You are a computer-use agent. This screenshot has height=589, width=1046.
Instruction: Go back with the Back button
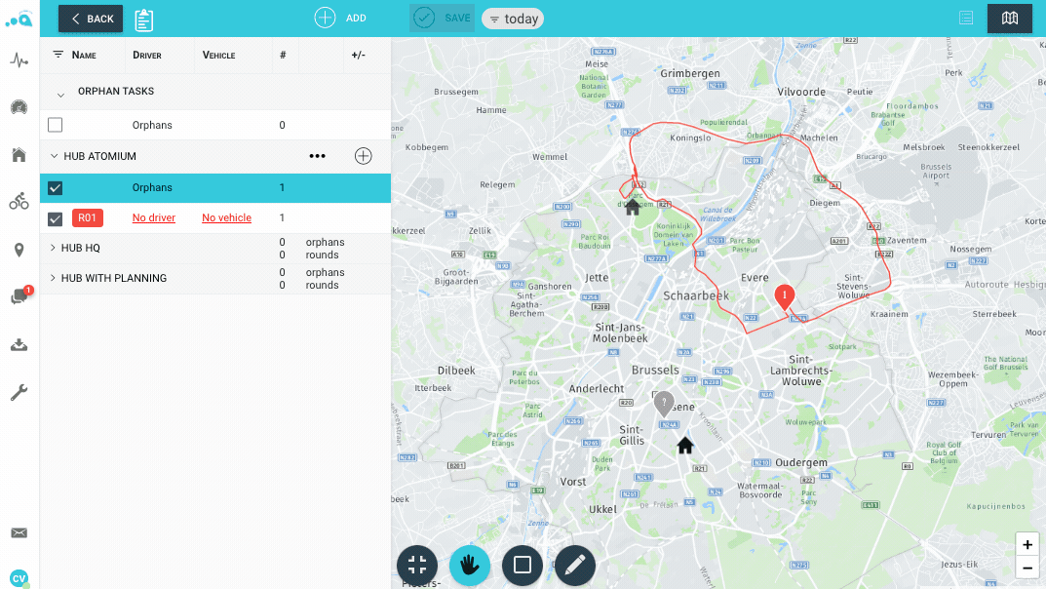91,19
